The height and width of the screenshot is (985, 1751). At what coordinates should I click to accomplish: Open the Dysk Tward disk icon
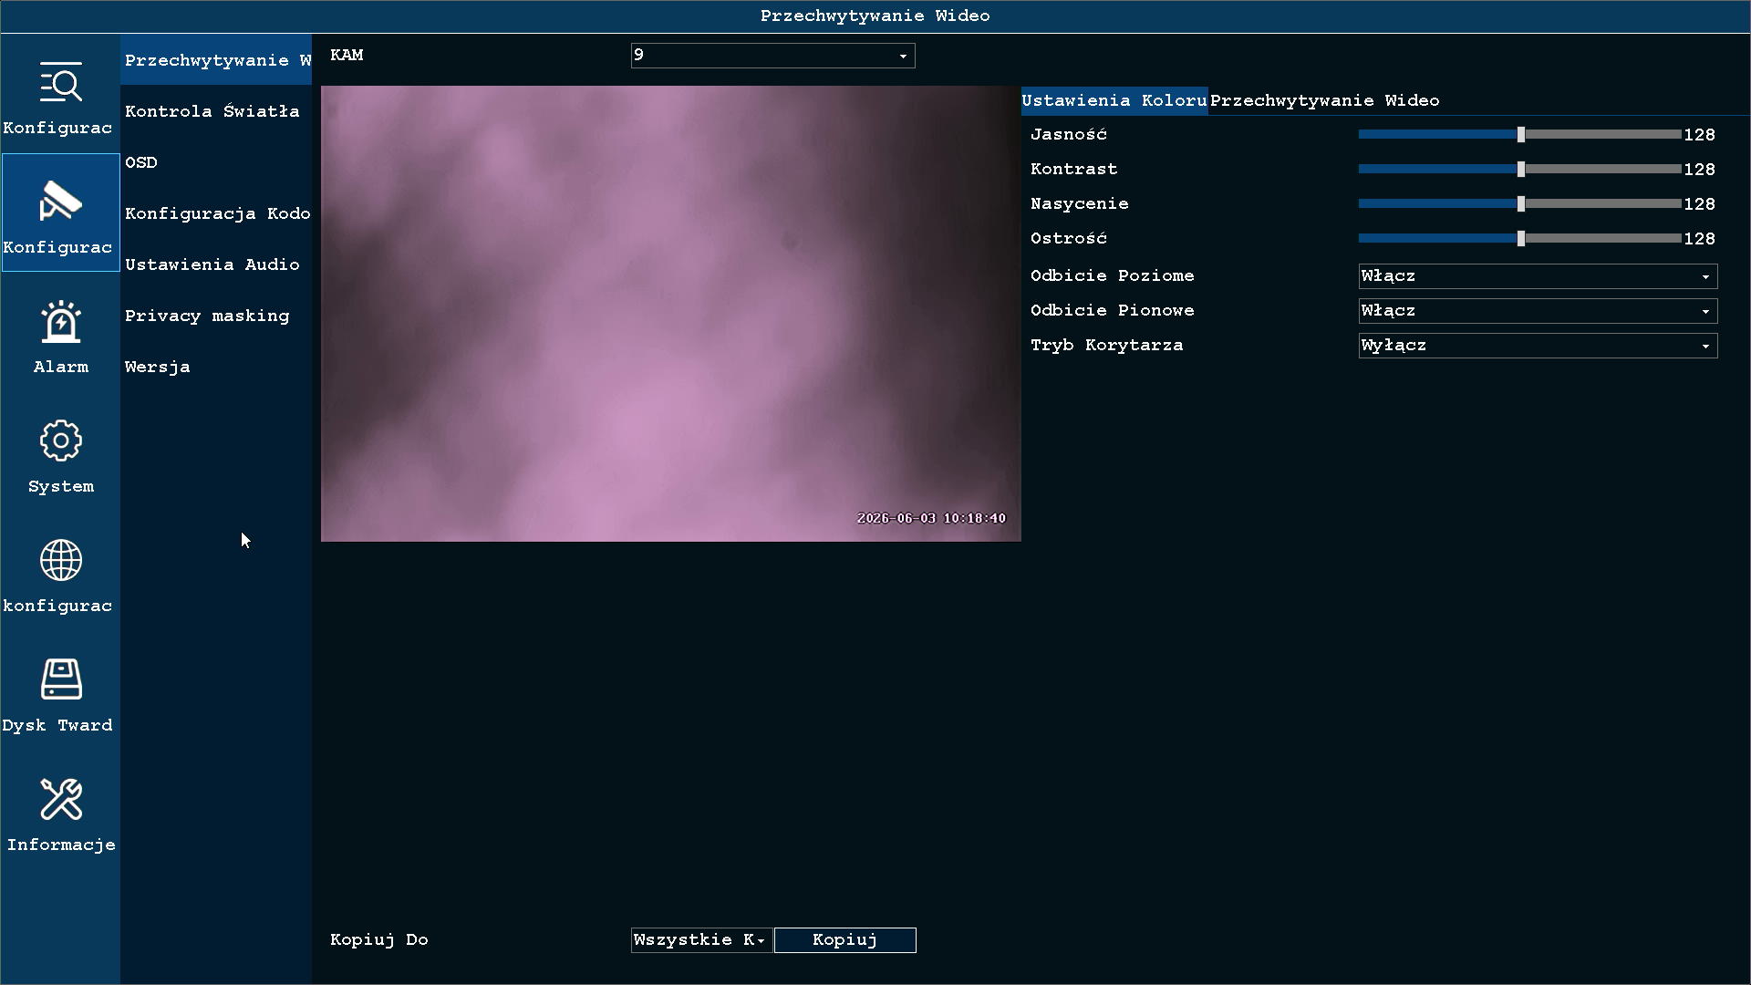coord(60,691)
